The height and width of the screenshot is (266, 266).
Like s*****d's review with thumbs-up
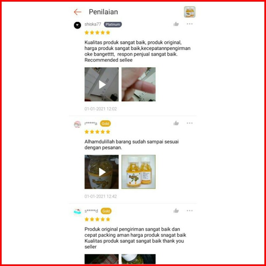pos(176,211)
